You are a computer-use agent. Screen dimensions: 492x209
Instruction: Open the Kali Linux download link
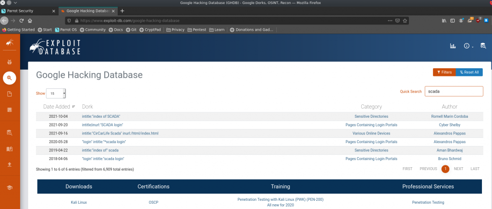[x=79, y=202]
